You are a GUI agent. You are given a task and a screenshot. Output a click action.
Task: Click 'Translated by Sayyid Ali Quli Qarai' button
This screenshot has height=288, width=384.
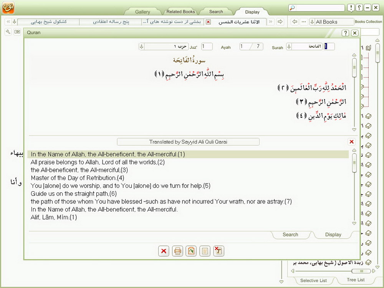pyautogui.click(x=188, y=142)
